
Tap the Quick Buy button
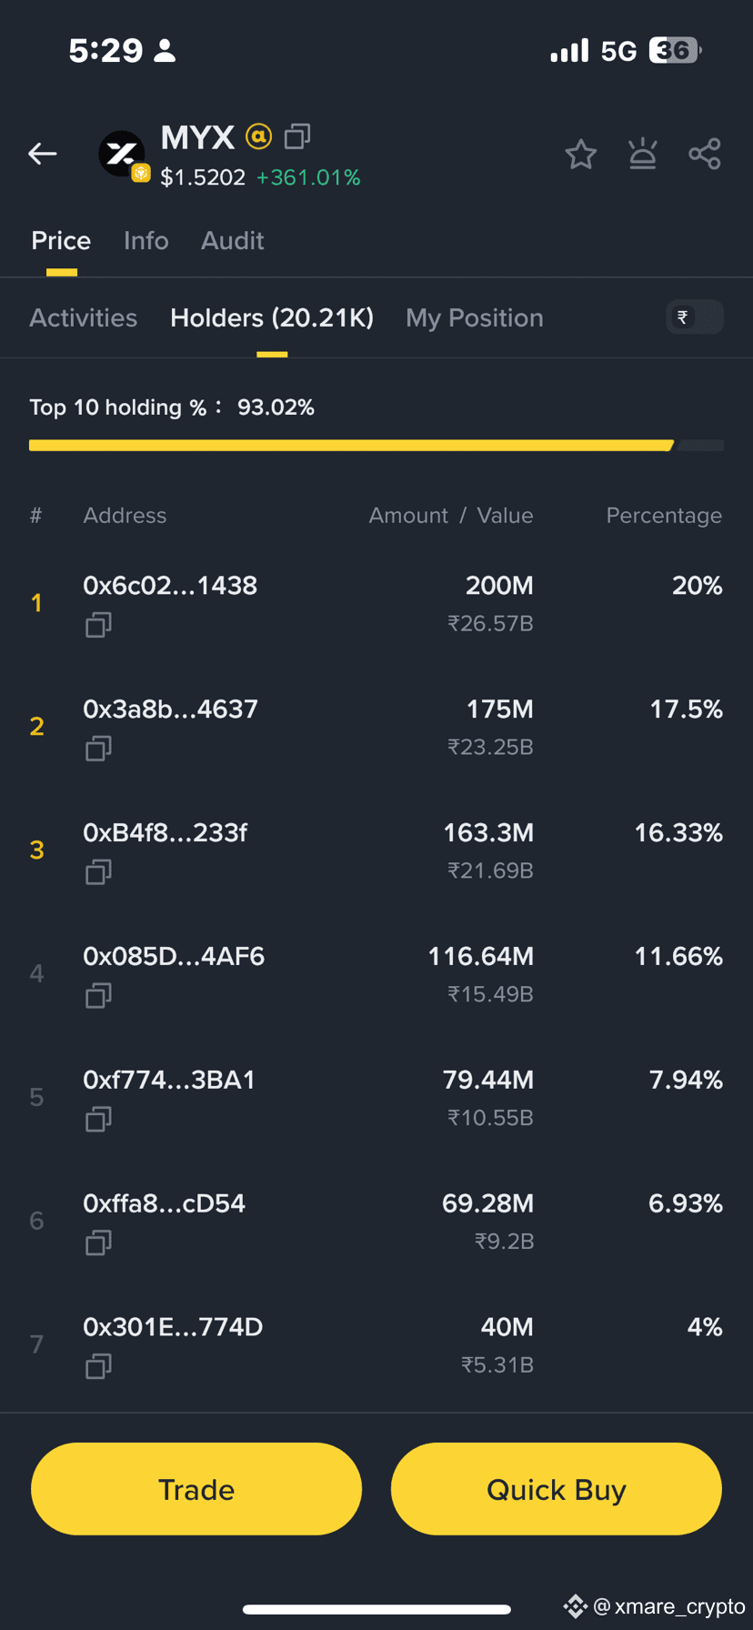click(557, 1489)
